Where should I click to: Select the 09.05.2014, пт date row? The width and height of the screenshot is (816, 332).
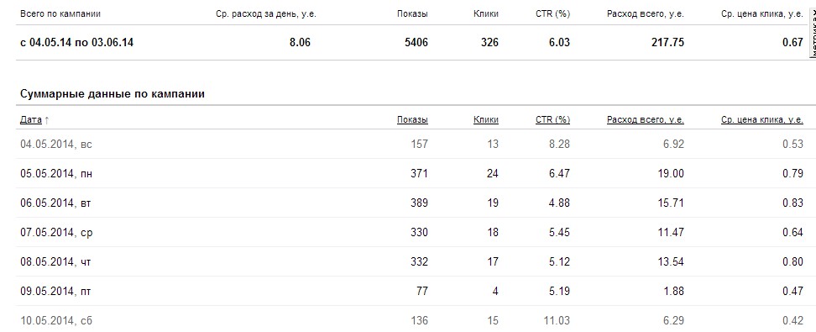[411, 291]
